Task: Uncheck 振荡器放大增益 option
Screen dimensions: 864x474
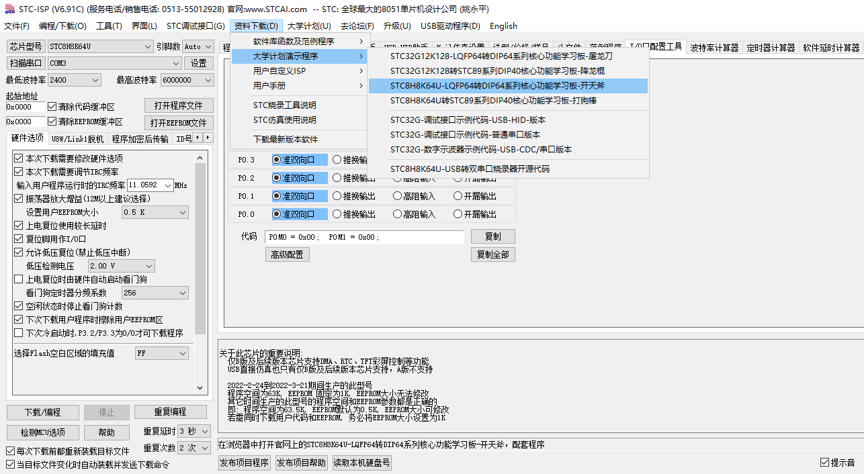Action: click(19, 199)
